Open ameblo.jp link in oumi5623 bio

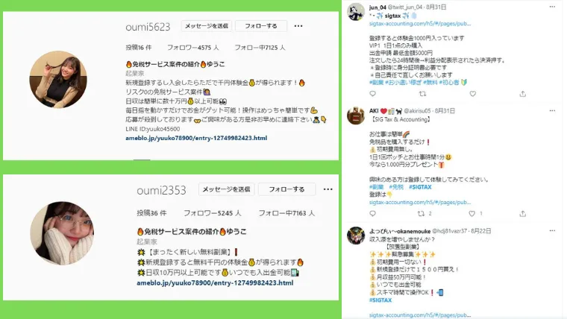[x=196, y=138]
